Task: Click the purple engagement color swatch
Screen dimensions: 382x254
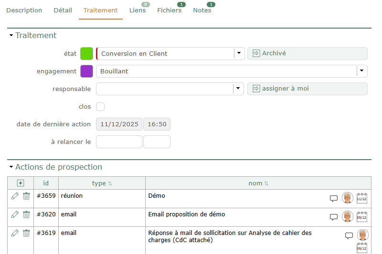Action: (x=86, y=71)
